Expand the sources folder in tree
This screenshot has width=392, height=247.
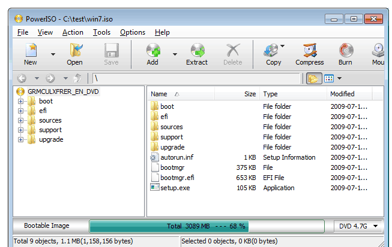21,121
